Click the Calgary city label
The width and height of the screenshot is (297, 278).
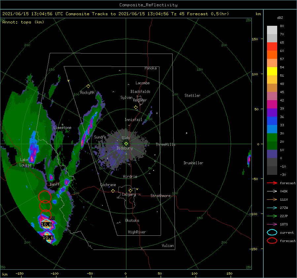(129, 194)
